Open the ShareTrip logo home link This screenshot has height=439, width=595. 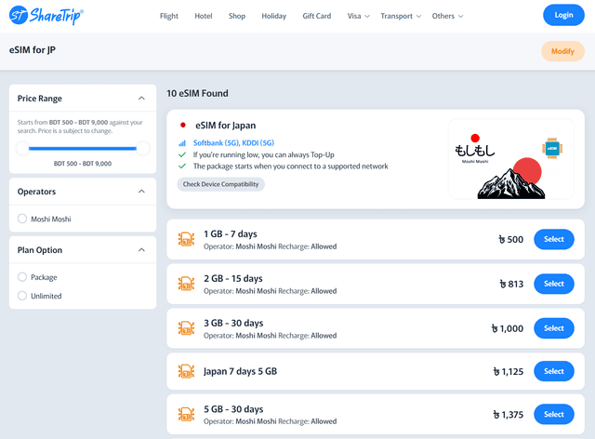point(46,16)
